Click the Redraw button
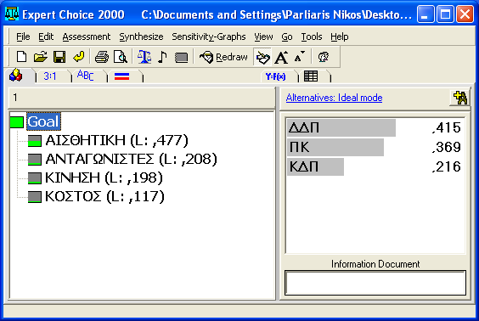 (x=223, y=57)
